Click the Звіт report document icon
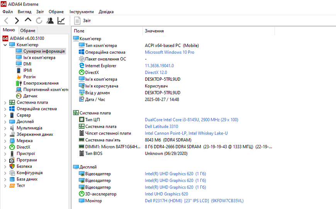Viewport: 336px width, 209px height. coord(77,20)
